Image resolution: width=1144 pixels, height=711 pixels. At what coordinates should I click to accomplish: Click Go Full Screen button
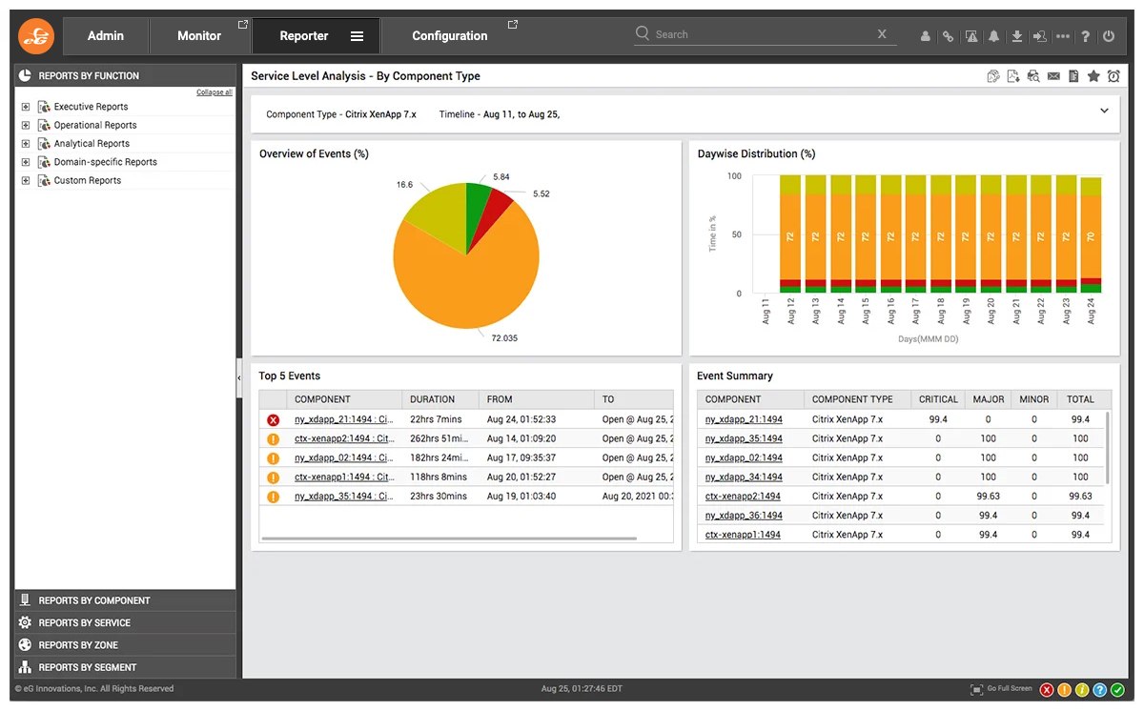coord(1001,689)
